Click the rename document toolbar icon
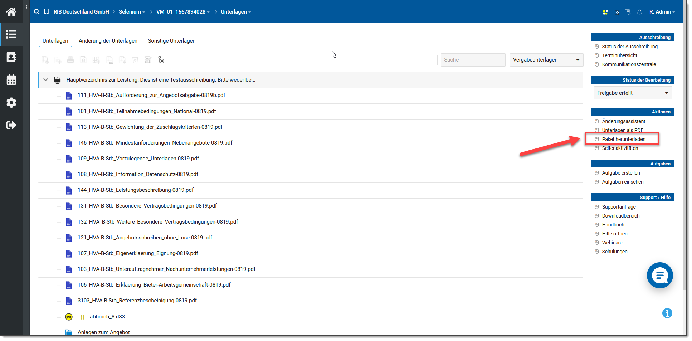692x341 pixels. coord(110,60)
